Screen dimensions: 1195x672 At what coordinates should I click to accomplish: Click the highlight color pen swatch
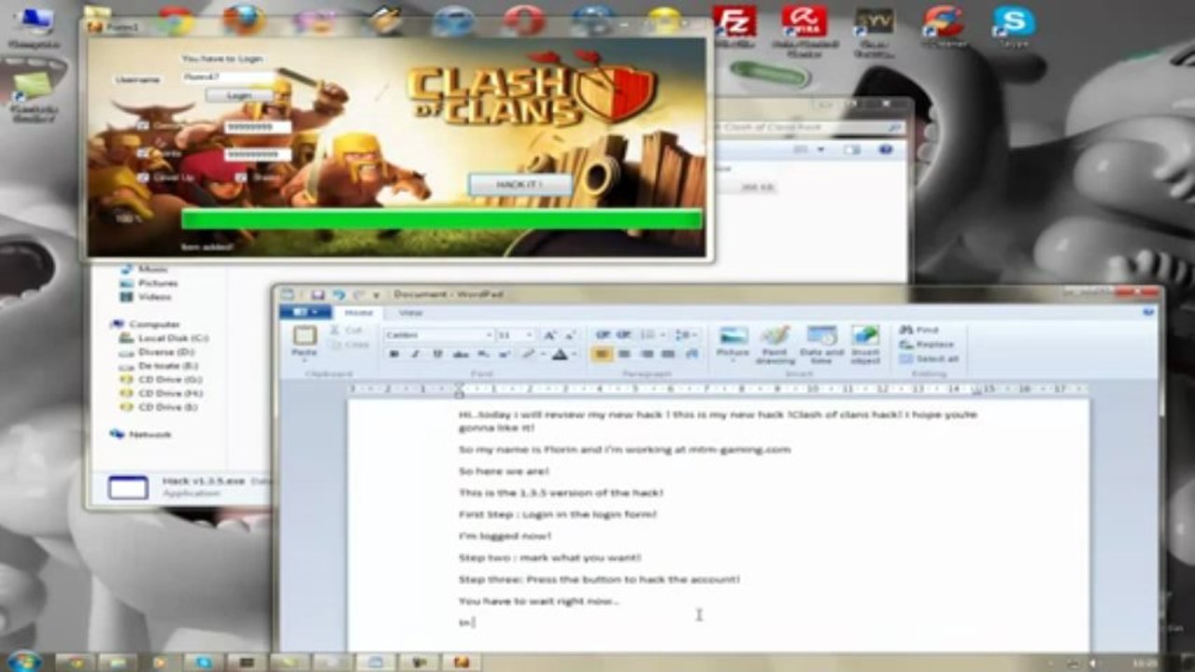(x=528, y=355)
